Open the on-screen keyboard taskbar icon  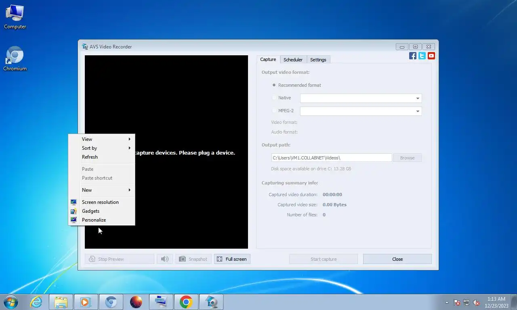(161, 302)
